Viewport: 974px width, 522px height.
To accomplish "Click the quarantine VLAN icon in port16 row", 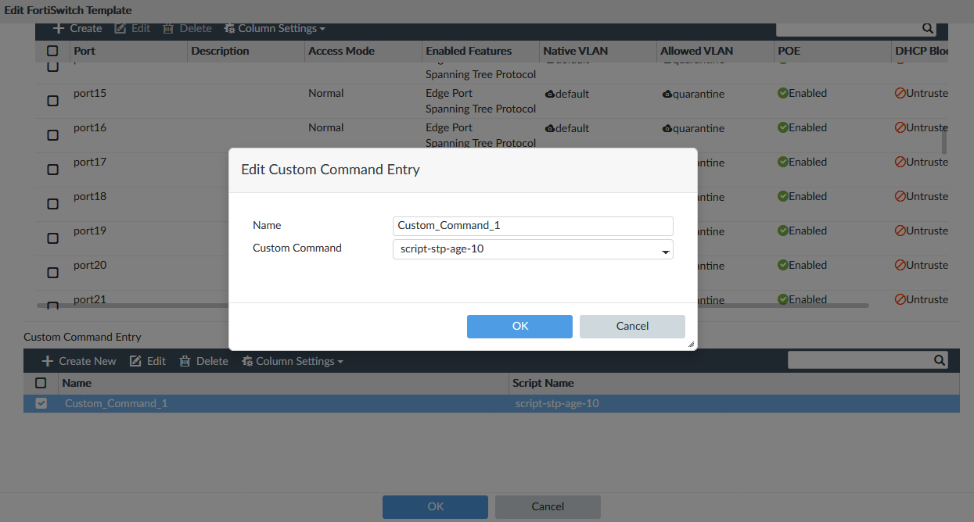I will (x=667, y=128).
